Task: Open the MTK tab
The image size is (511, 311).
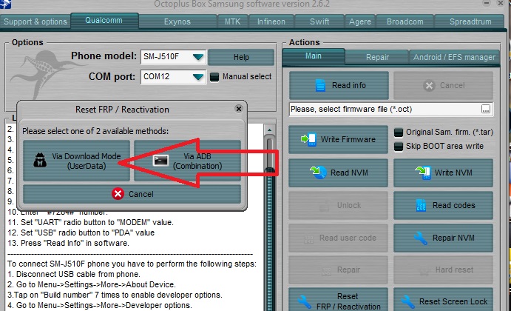Action: point(232,21)
